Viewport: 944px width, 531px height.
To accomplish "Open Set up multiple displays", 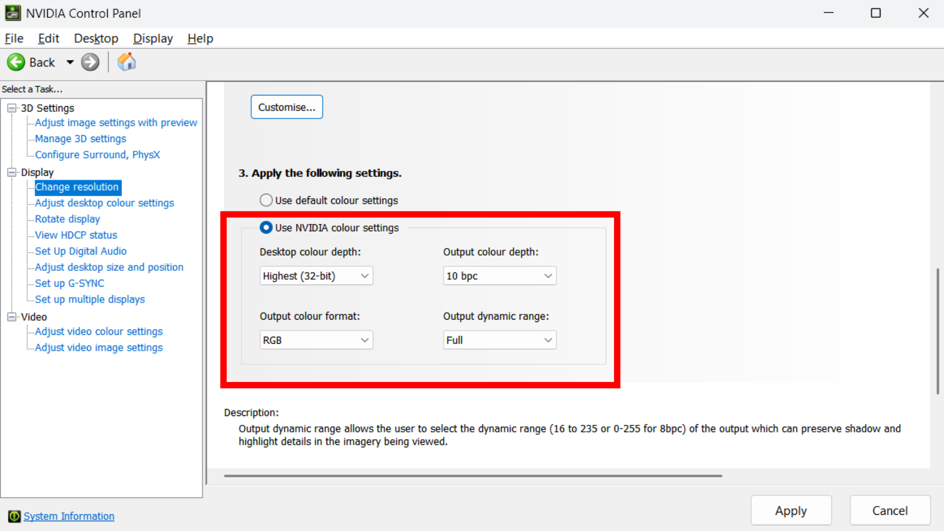I will coord(89,299).
